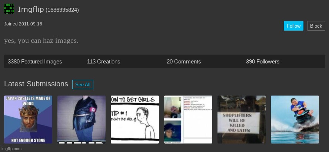329x152 pixels.
Task: Click the user ID number 1686995824
Action: click(x=62, y=10)
